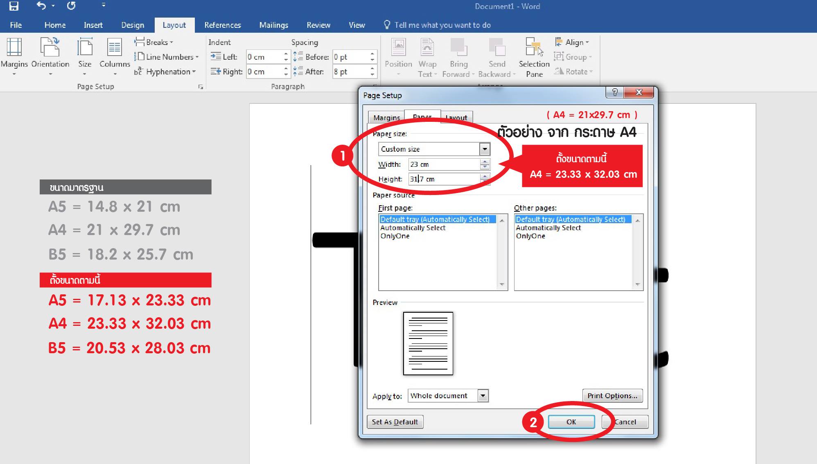Open the page Size menu
This screenshot has width=817, height=464.
coord(85,57)
